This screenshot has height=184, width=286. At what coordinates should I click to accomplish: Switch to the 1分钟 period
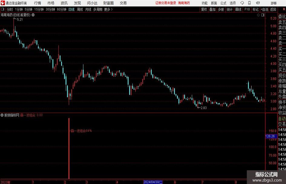(x=19, y=9)
